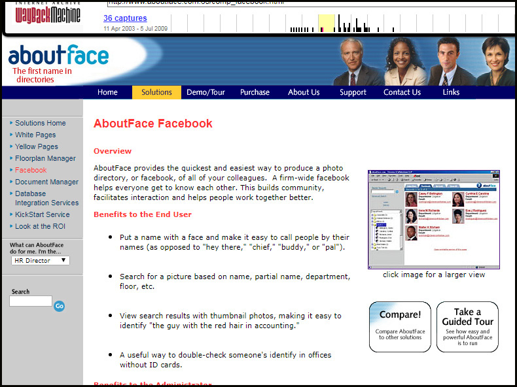
Task: Click the blue Go search button
Action: click(x=60, y=306)
